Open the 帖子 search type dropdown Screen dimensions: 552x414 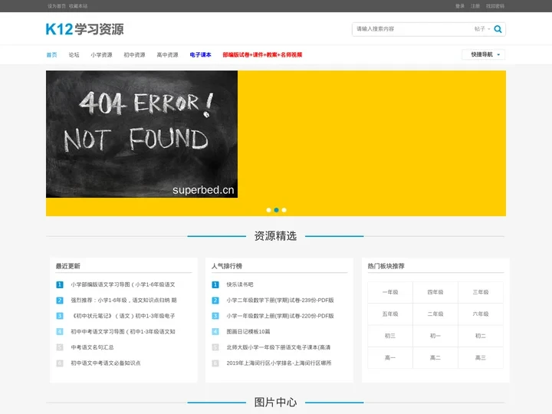click(482, 29)
